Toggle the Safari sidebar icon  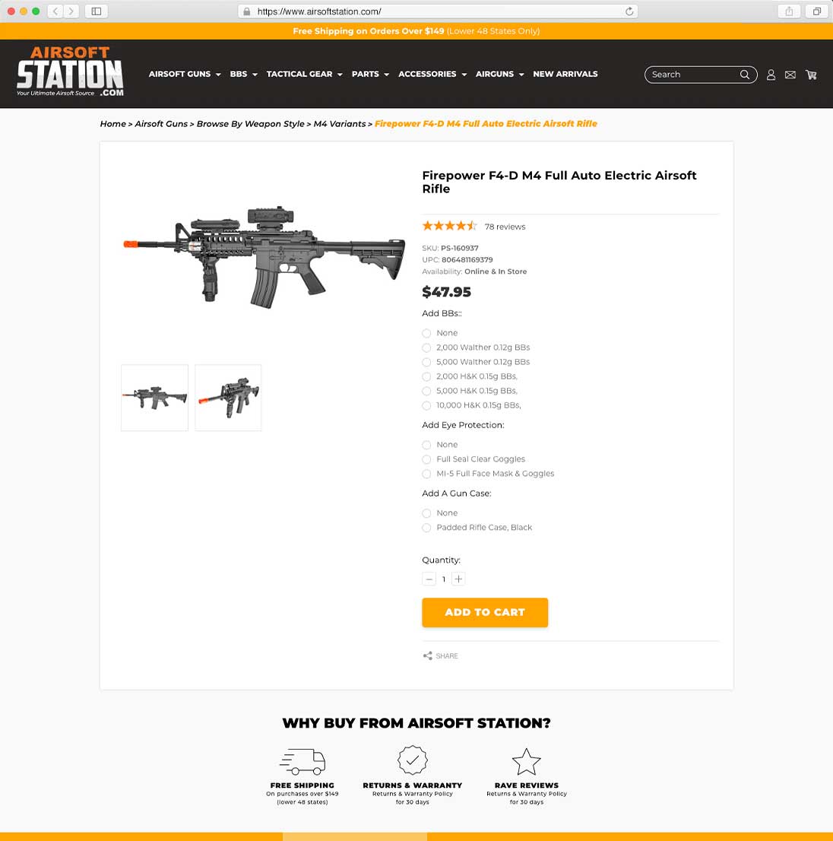(97, 11)
